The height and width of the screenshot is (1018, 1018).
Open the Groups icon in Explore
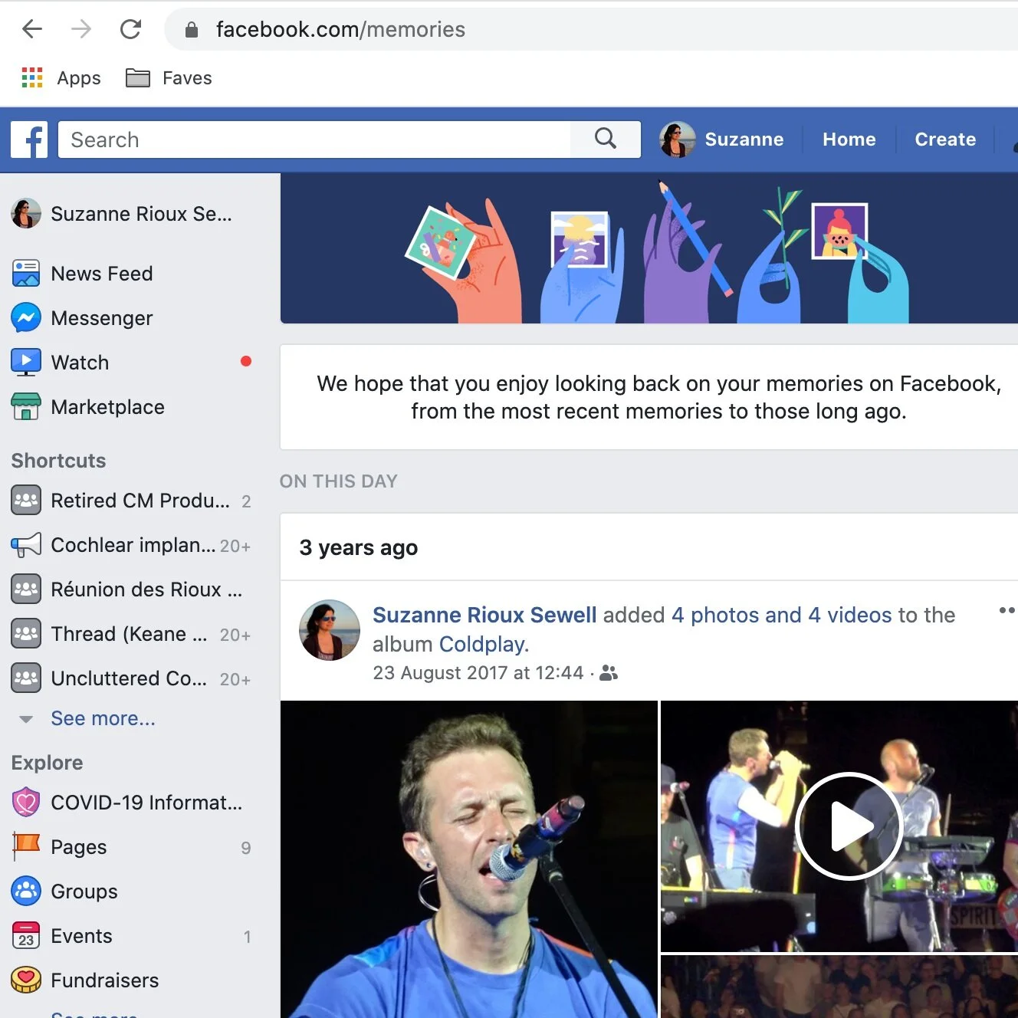click(26, 892)
